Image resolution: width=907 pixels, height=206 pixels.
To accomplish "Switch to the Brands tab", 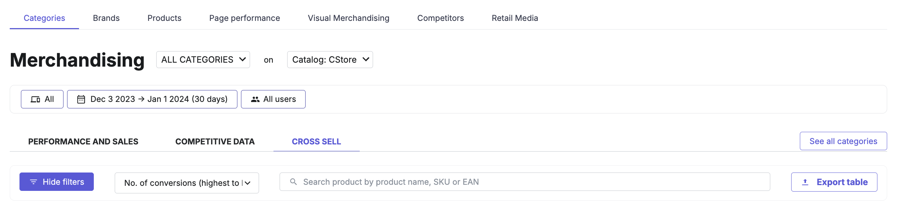I will coord(106,18).
